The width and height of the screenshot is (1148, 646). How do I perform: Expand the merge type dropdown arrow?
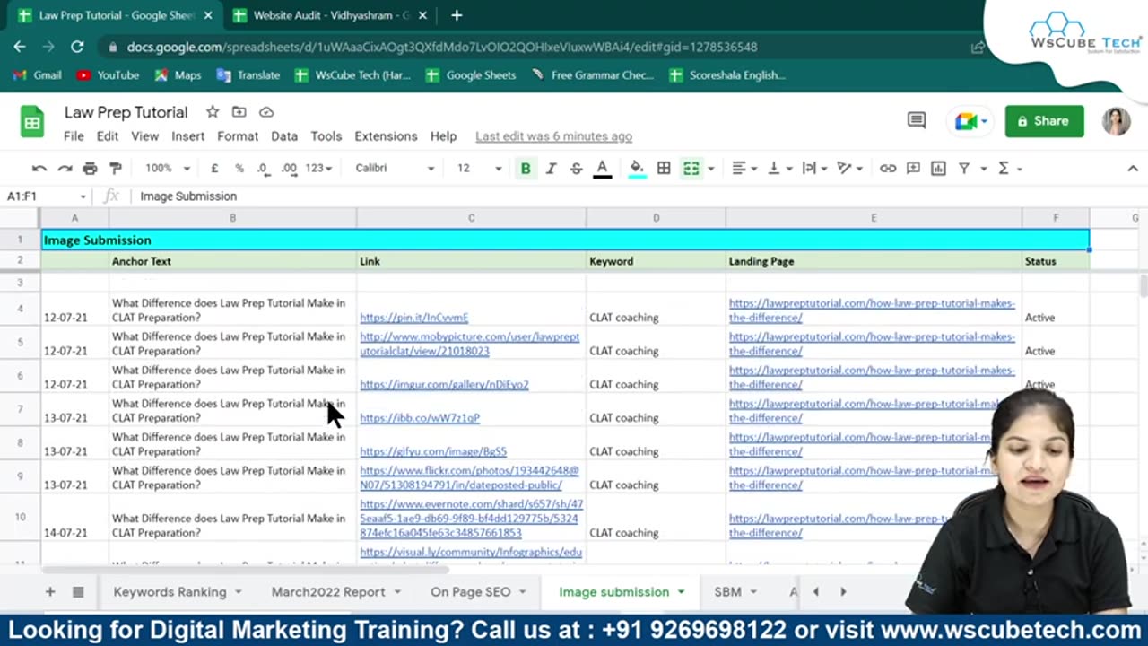[711, 168]
